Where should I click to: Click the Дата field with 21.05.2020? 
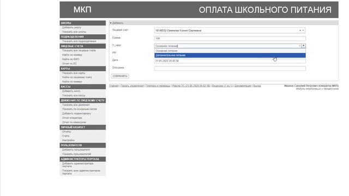coord(230,61)
